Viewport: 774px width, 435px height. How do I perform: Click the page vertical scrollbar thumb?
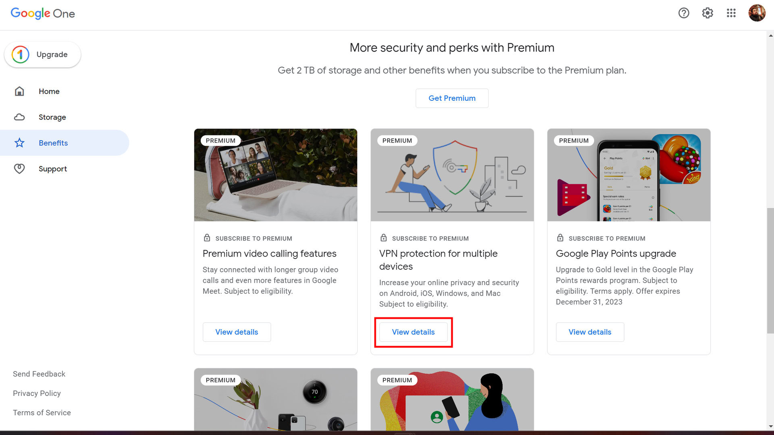click(x=770, y=270)
